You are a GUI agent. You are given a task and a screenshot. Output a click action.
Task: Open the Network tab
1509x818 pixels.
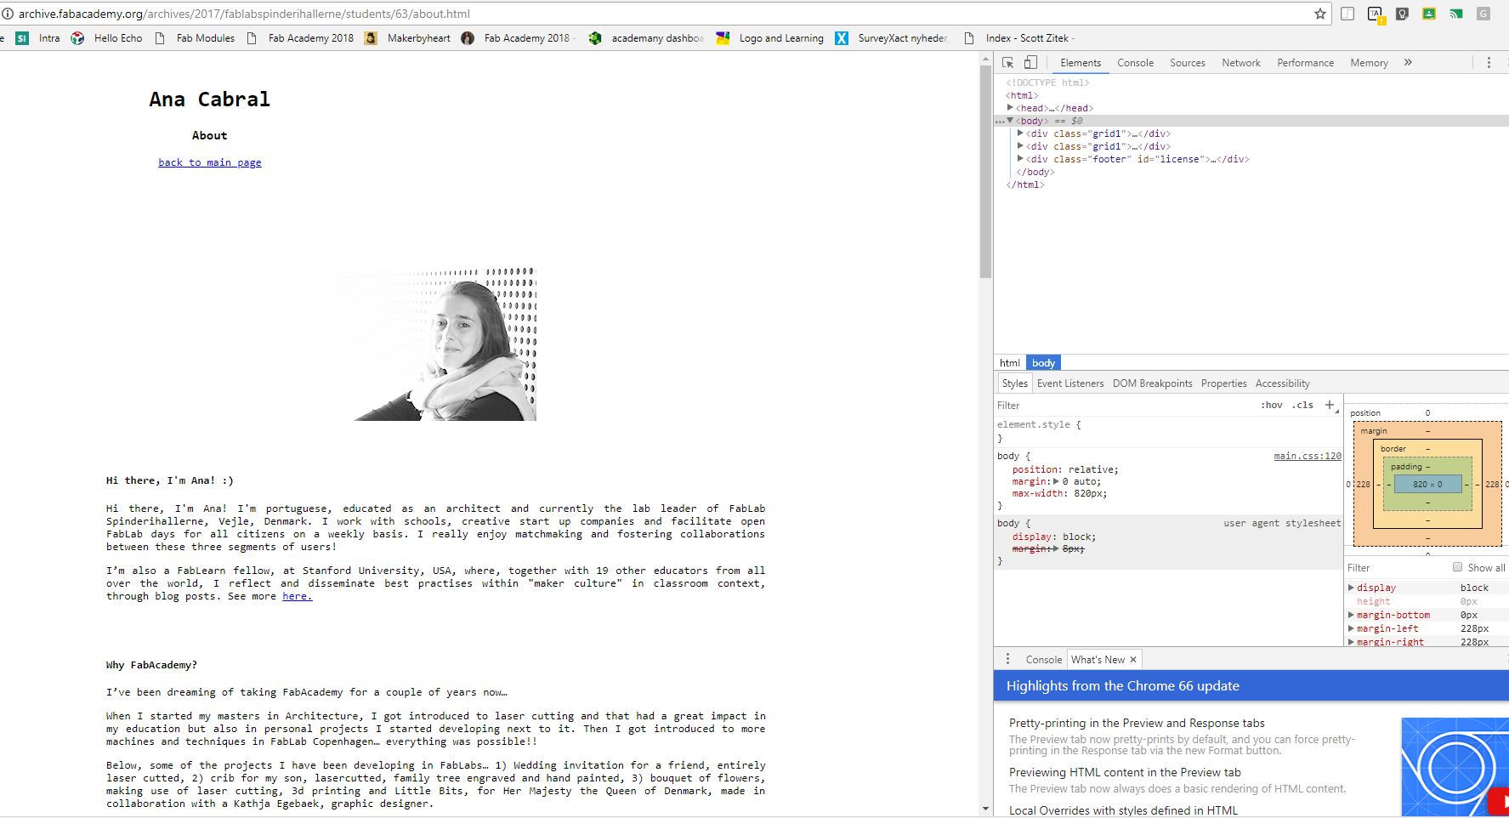(1241, 63)
